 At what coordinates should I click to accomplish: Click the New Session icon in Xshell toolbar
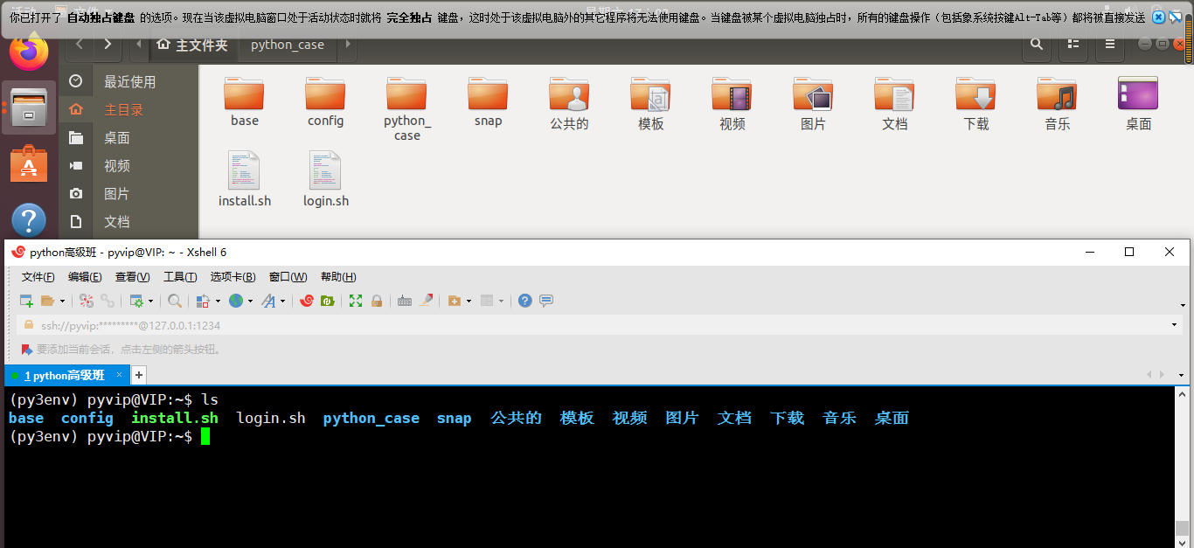(x=26, y=301)
